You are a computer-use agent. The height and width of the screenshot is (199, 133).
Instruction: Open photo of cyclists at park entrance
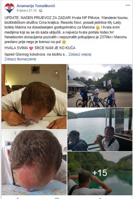100,86
